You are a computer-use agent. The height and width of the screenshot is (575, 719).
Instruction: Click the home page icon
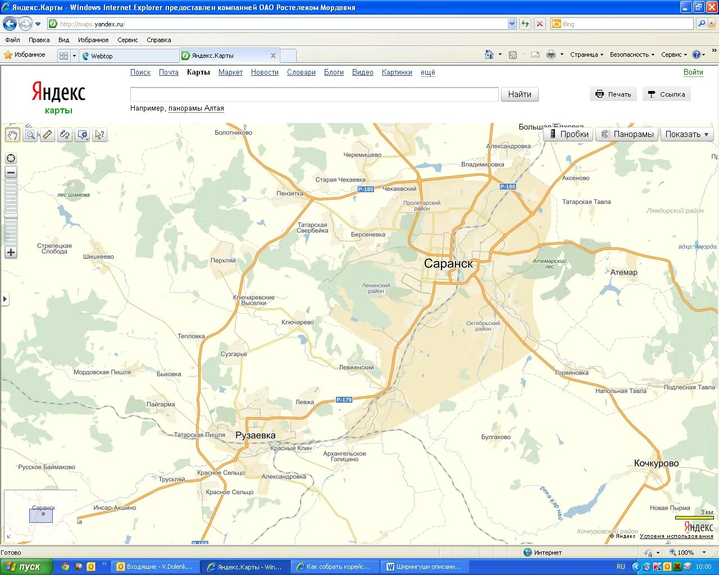pos(489,54)
